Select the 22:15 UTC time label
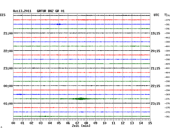This screenshot has width=171, height=130. point(155,86)
